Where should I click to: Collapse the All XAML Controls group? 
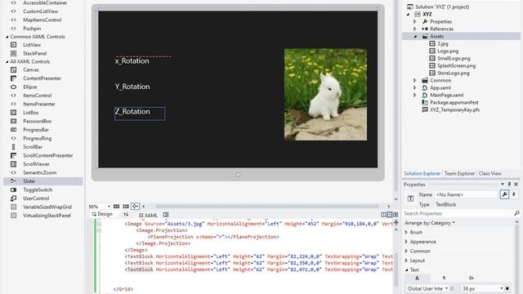coord(7,62)
